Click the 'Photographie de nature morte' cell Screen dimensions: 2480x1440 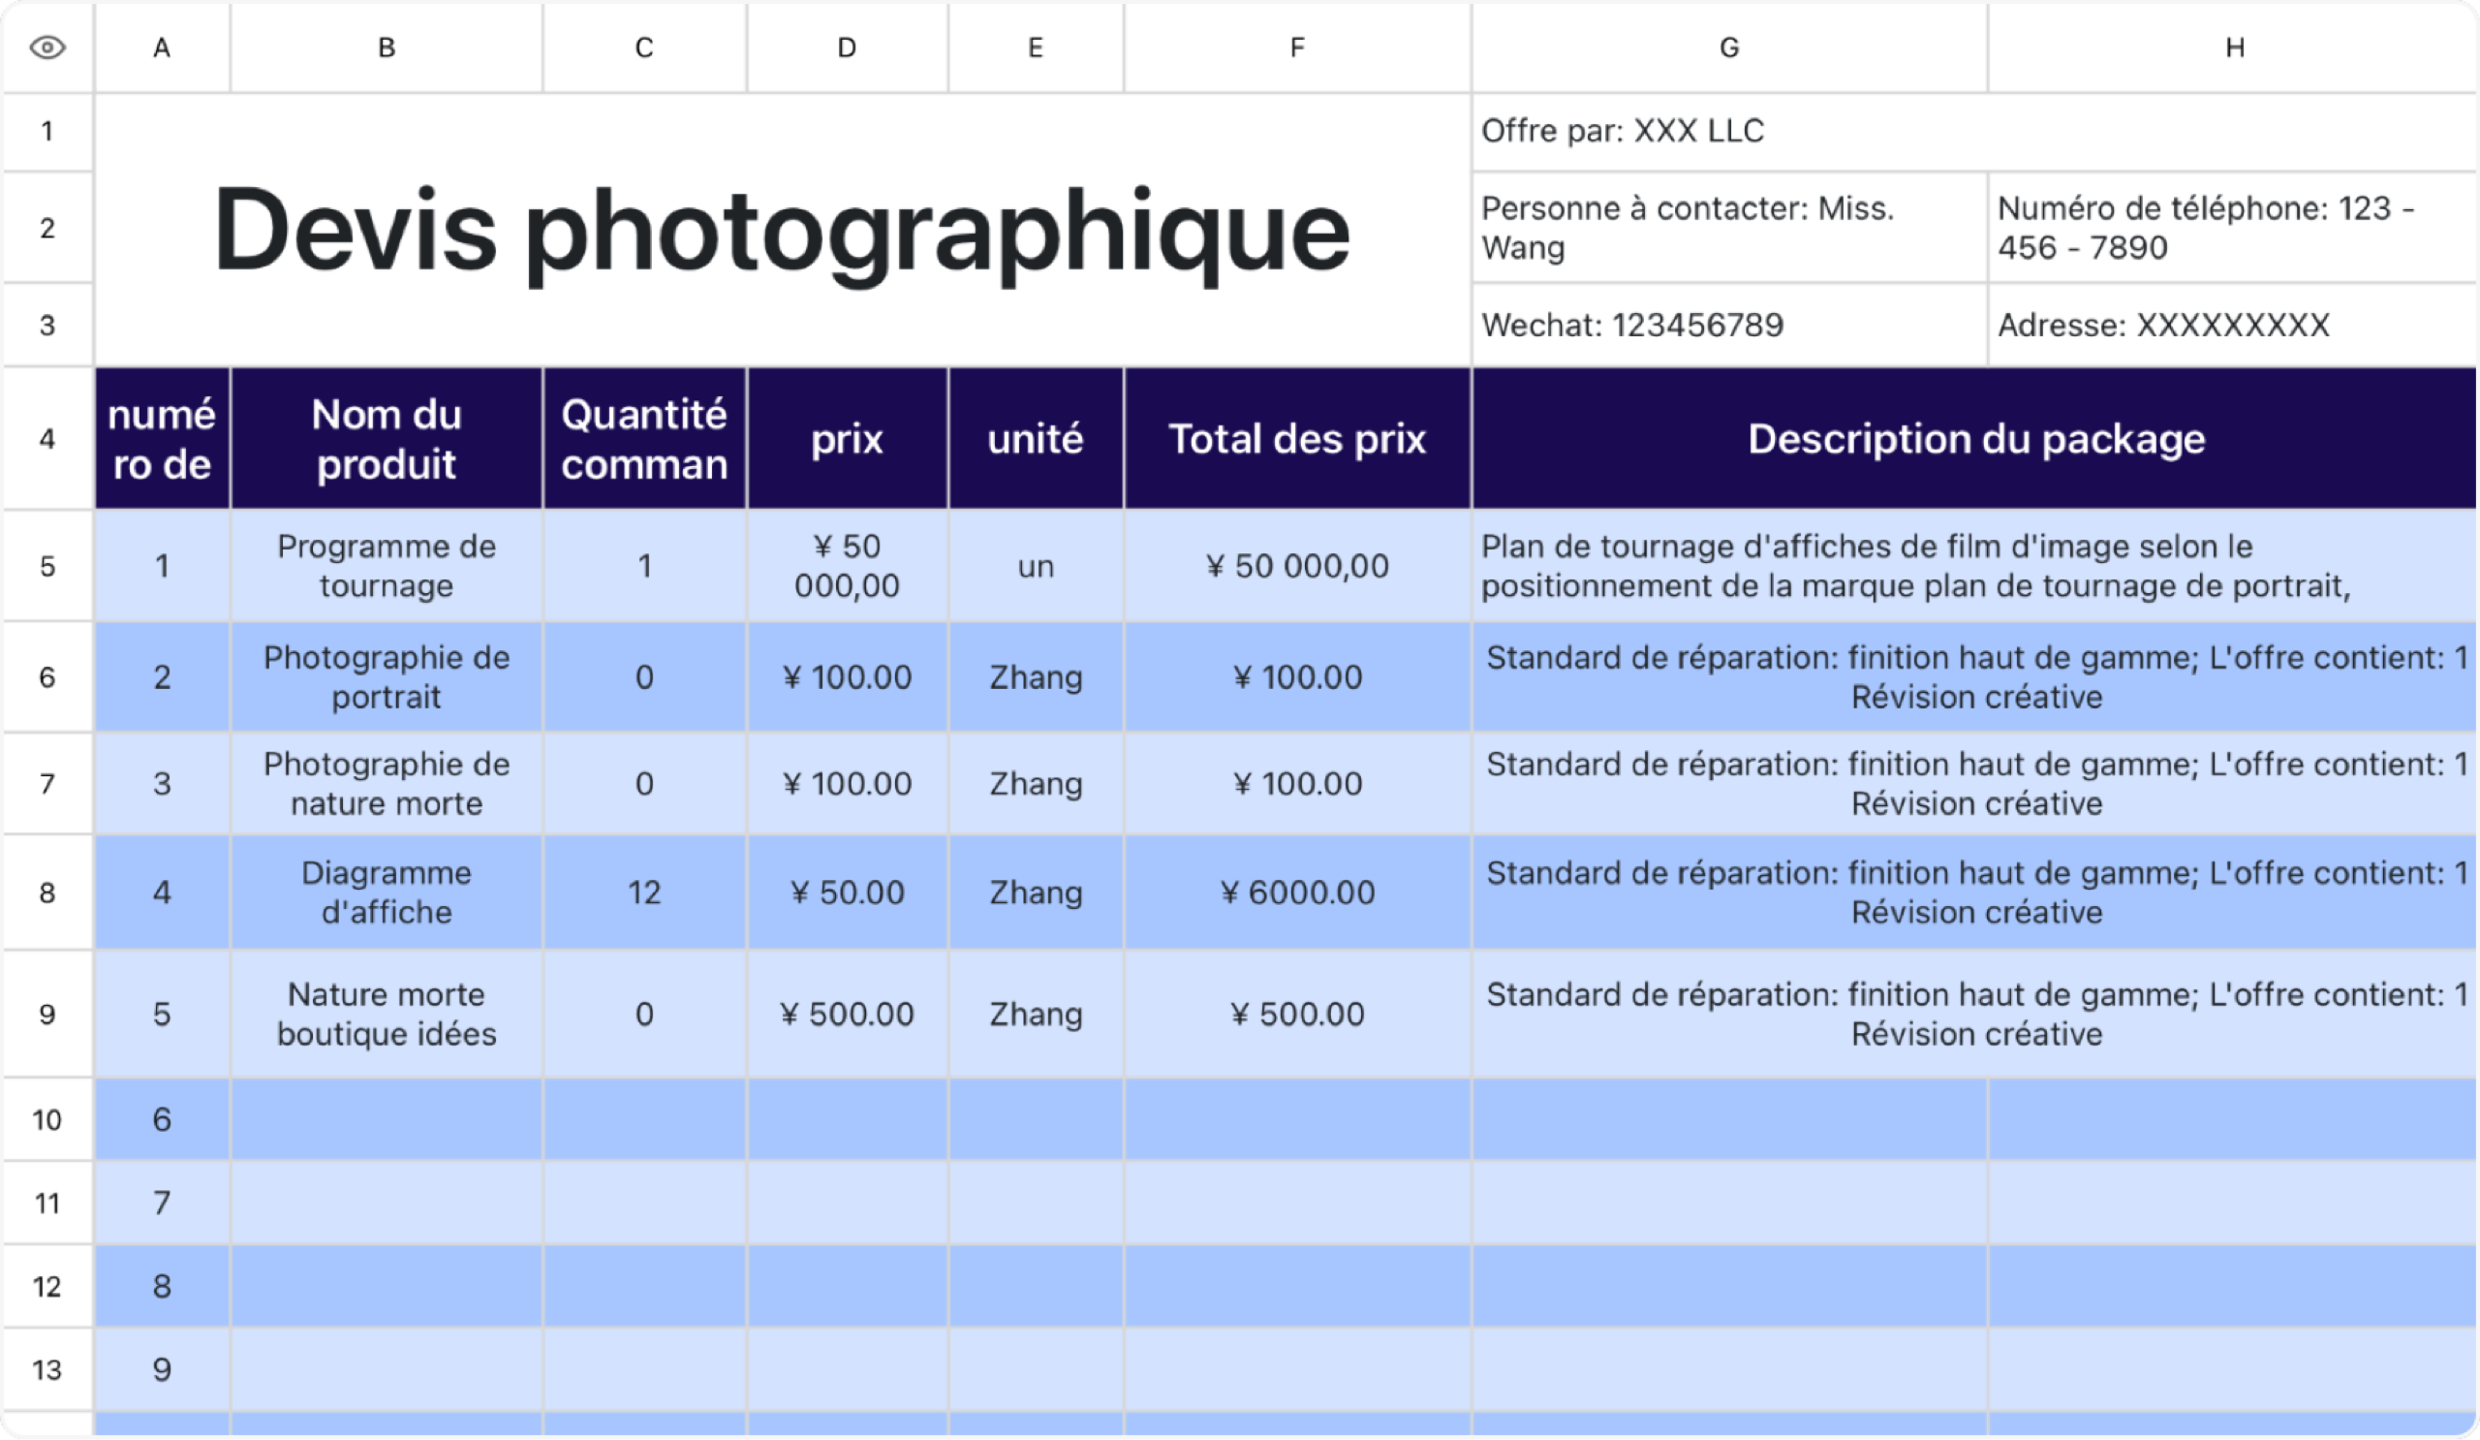coord(387,784)
